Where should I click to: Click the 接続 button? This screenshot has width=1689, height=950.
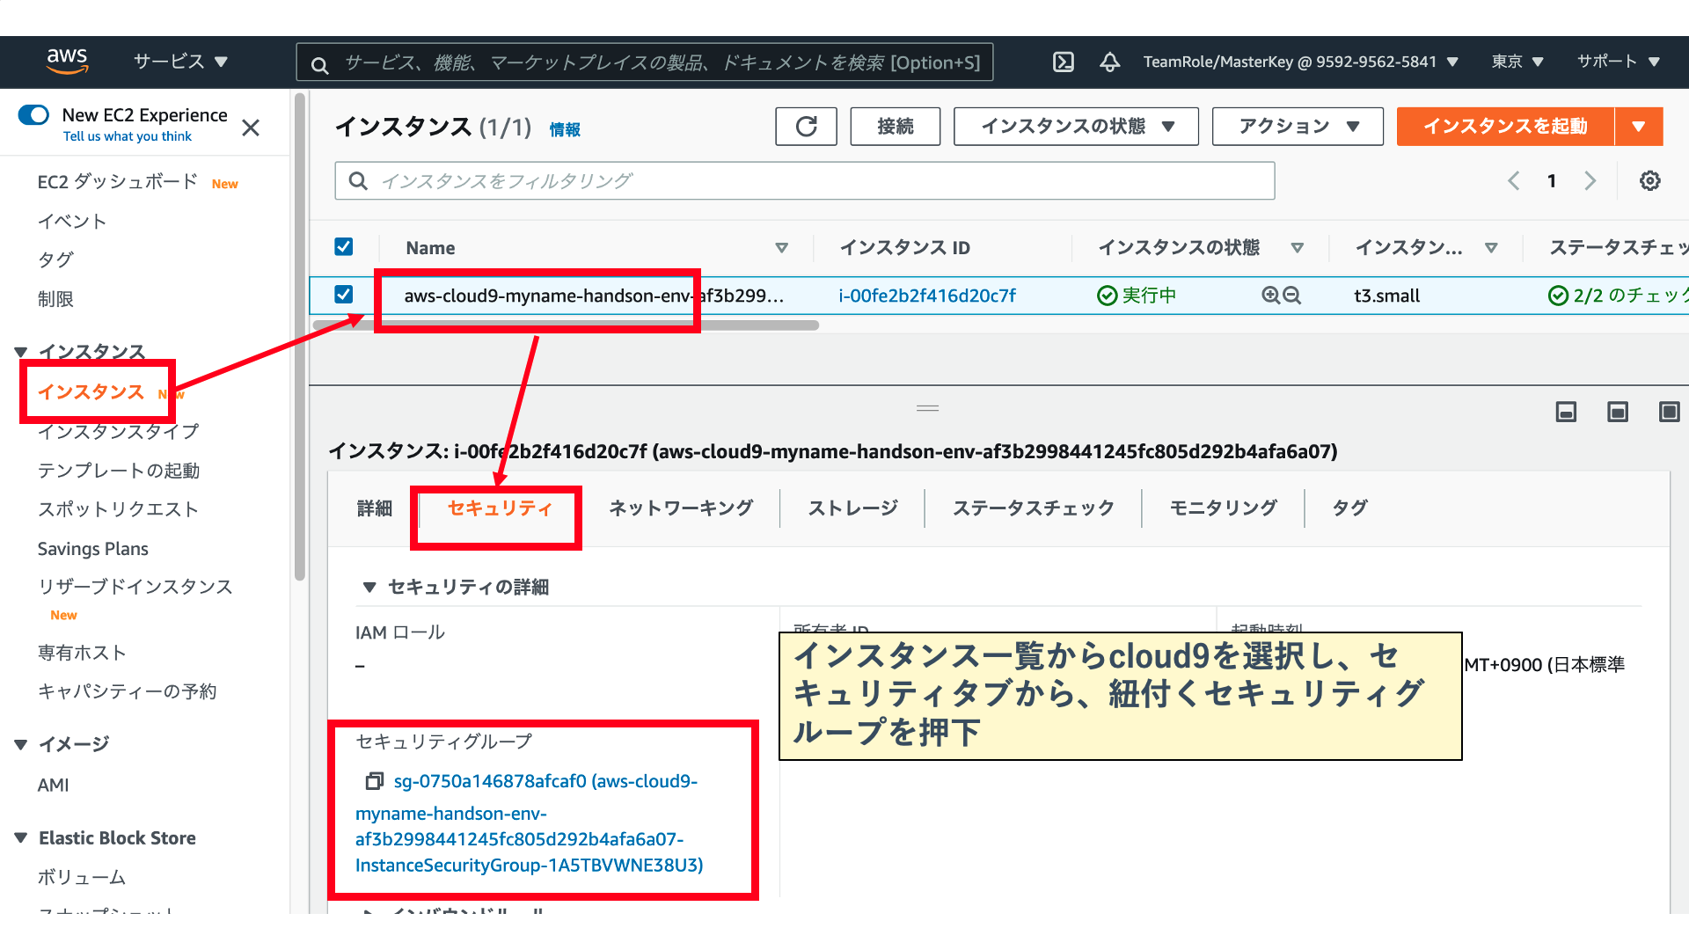click(896, 127)
